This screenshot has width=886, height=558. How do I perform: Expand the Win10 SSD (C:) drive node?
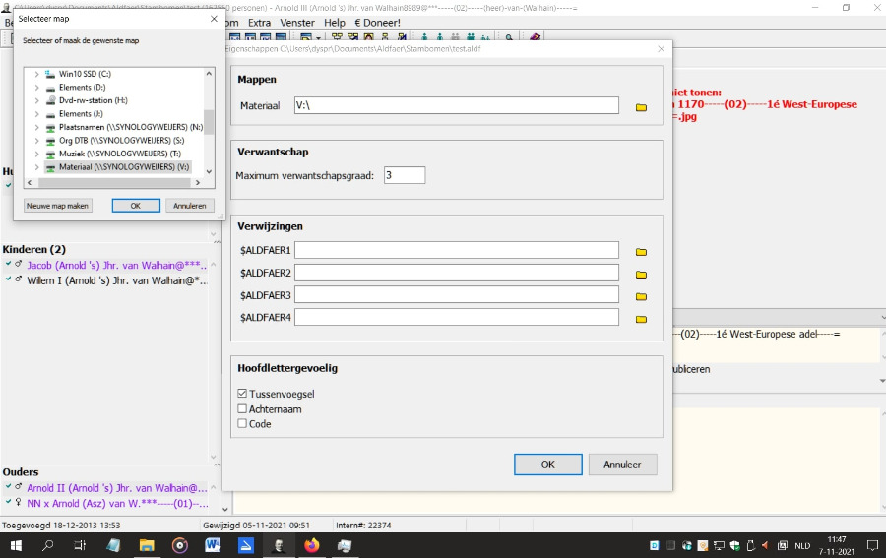[37, 74]
